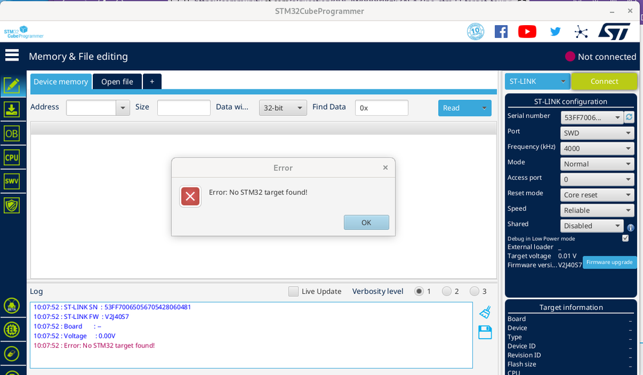Open the Serial number dropdown
This screenshot has width=643, height=375.
[x=591, y=117]
